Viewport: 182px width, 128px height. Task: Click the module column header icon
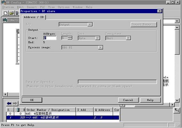[x=18, y=110]
